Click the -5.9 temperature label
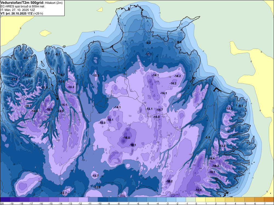The width and height of the screenshot is (274, 205). pyautogui.click(x=207, y=138)
